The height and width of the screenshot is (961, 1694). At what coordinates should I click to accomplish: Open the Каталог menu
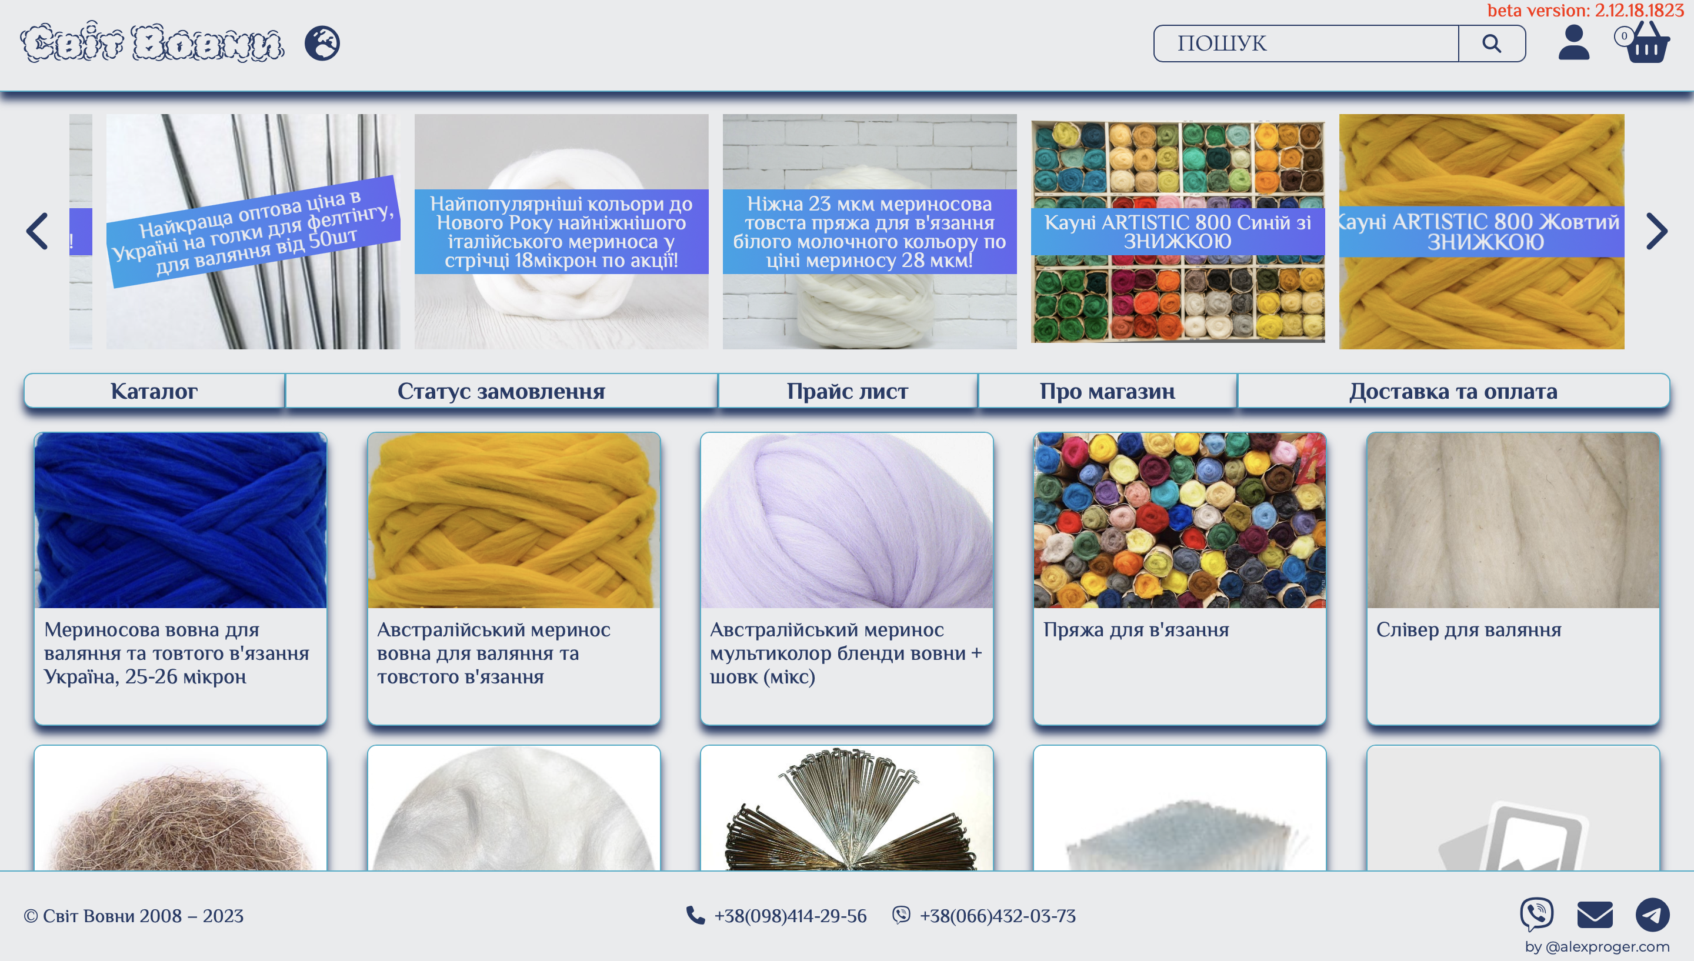(155, 391)
